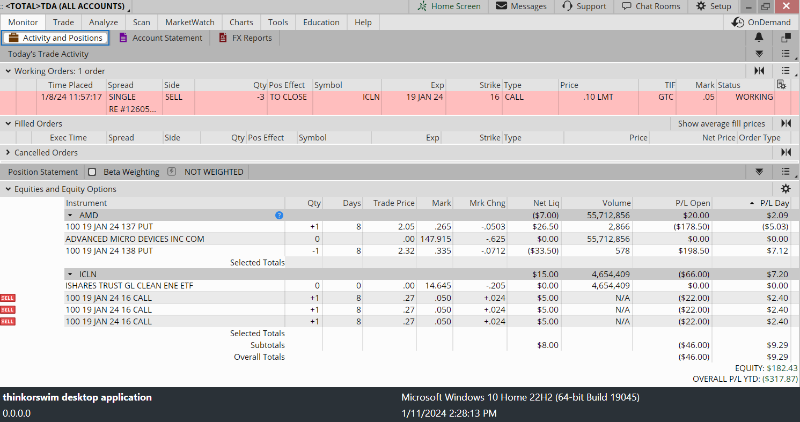Open Working Orders column customization gear

point(782,85)
